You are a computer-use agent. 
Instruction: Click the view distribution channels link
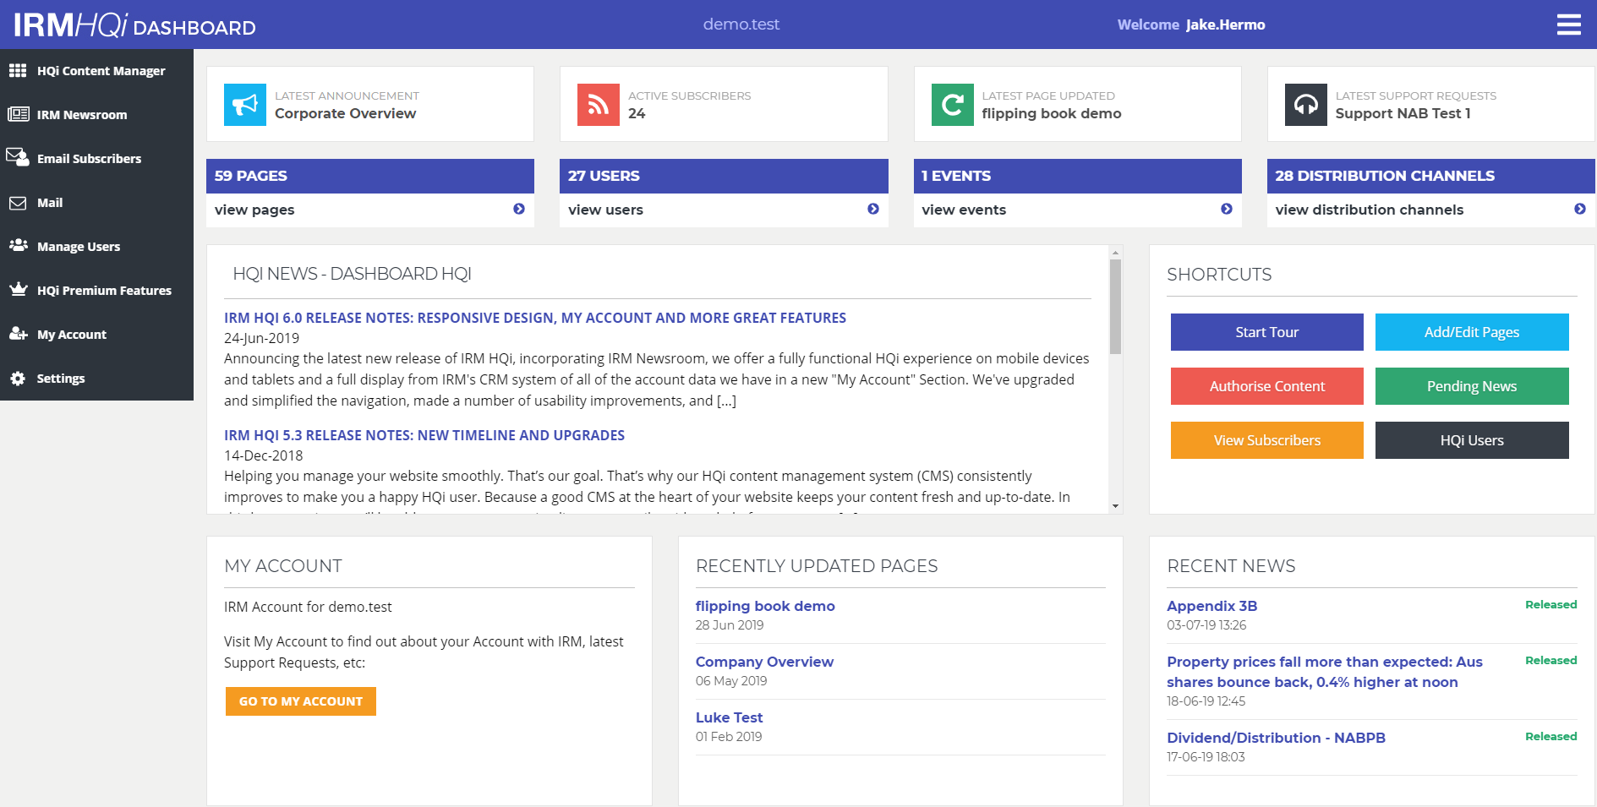click(1369, 210)
